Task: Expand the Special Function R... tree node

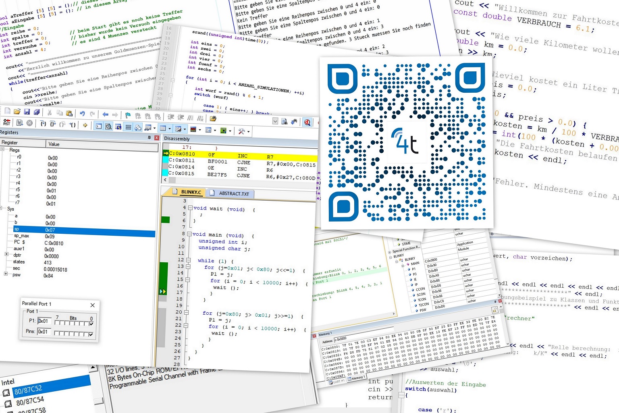Action: tap(389, 252)
